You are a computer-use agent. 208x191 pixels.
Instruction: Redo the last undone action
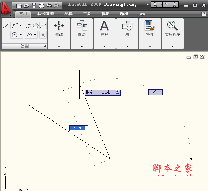pos(56,5)
